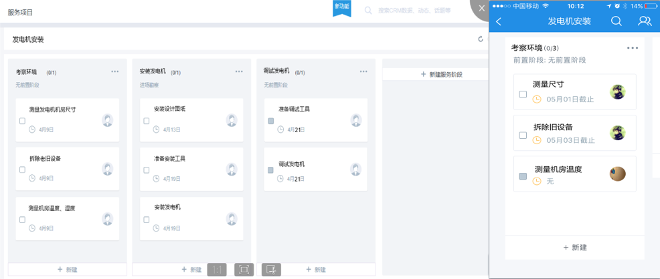
Task: Tap the back arrow in mobile header
Action: point(499,21)
